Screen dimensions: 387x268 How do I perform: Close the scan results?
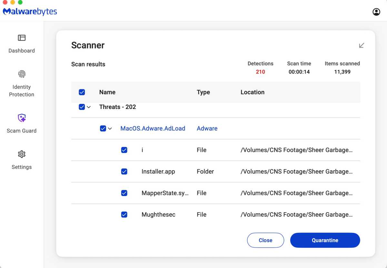265,240
